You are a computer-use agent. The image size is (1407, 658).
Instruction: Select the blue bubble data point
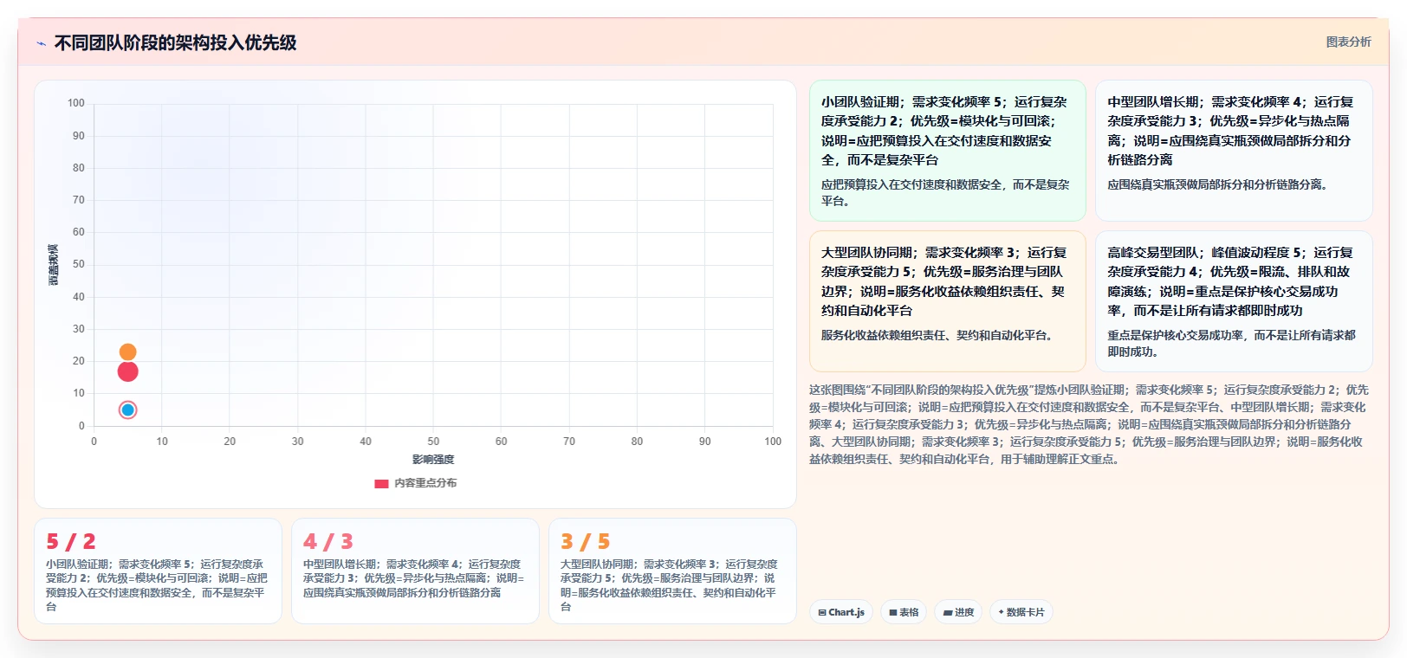[127, 410]
